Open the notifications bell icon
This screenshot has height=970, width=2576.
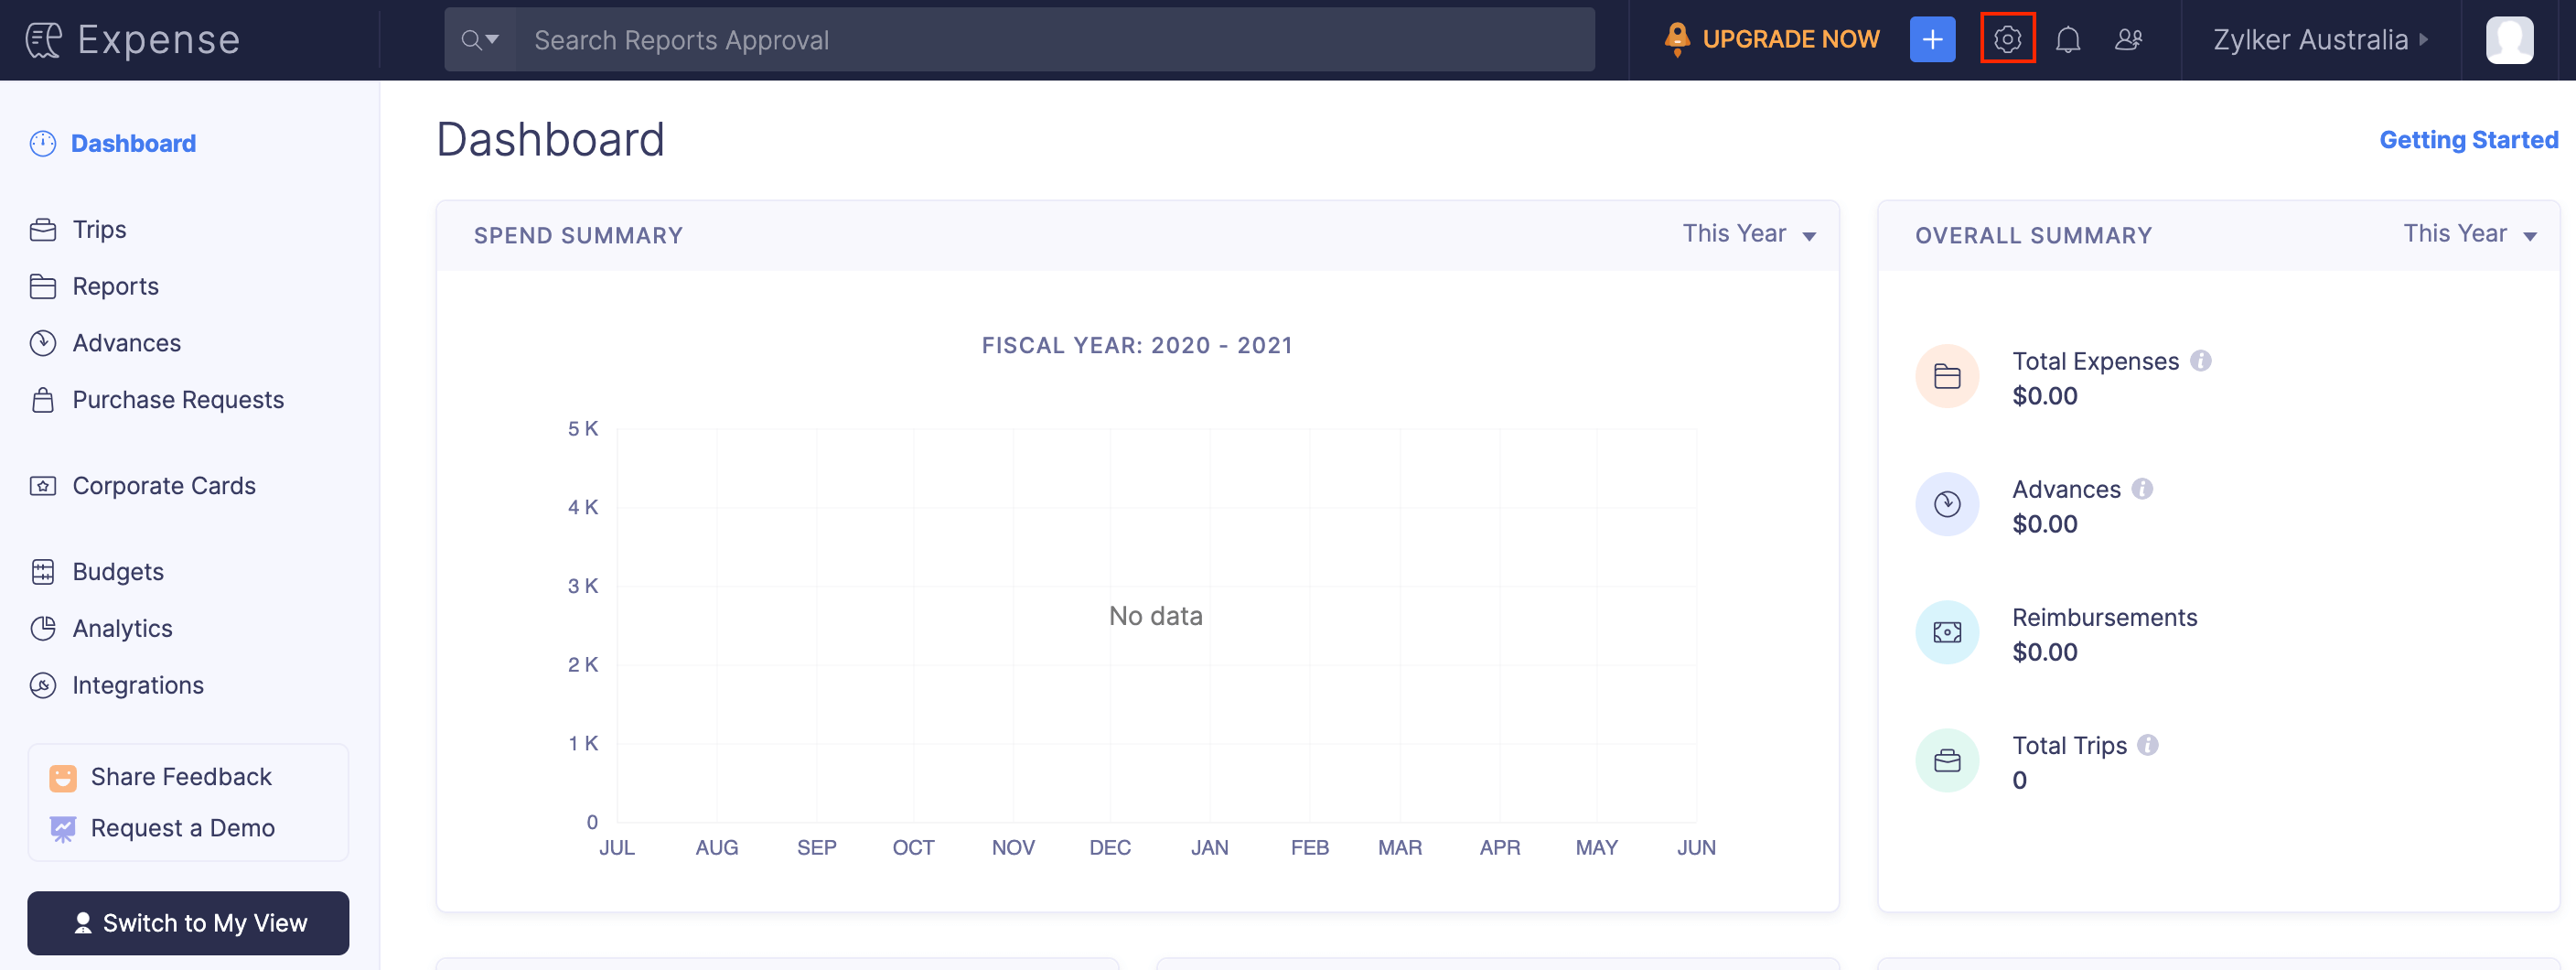pos(2068,40)
